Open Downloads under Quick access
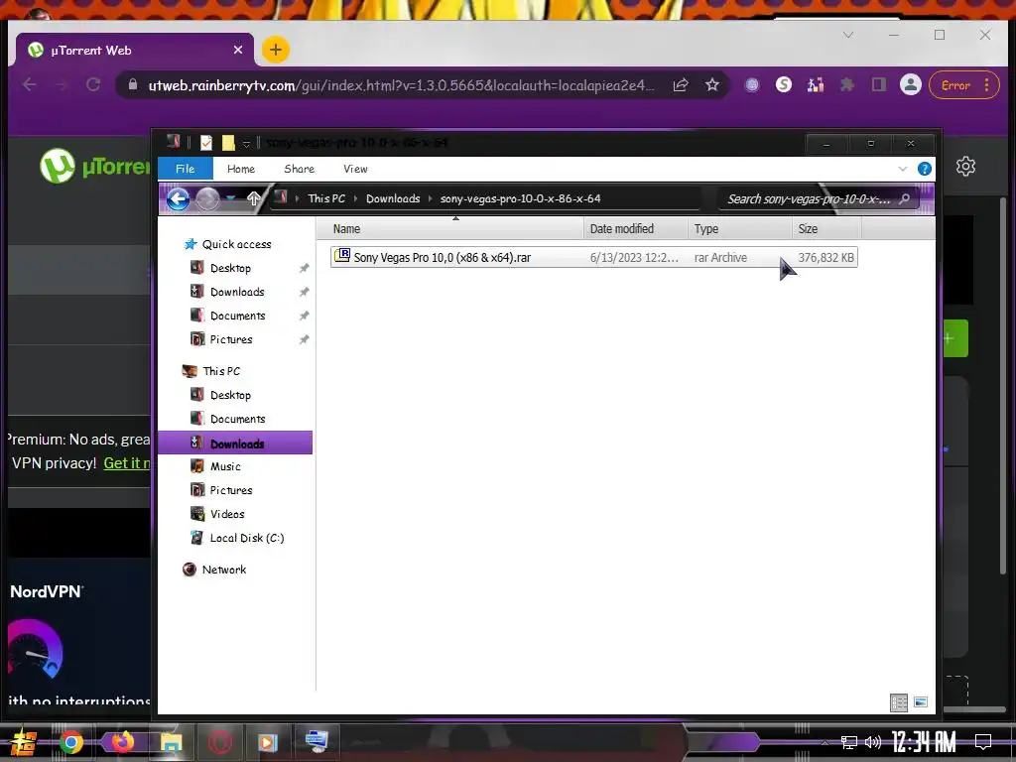This screenshot has width=1016, height=762. pyautogui.click(x=237, y=292)
